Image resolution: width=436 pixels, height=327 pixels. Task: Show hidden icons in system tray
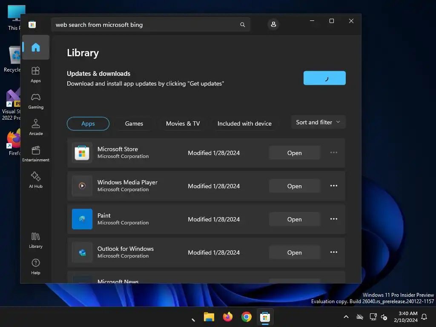pyautogui.click(x=346, y=317)
